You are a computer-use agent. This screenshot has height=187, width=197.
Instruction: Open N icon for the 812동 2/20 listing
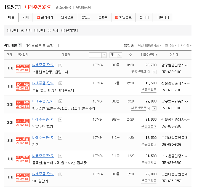pos(60,83)
